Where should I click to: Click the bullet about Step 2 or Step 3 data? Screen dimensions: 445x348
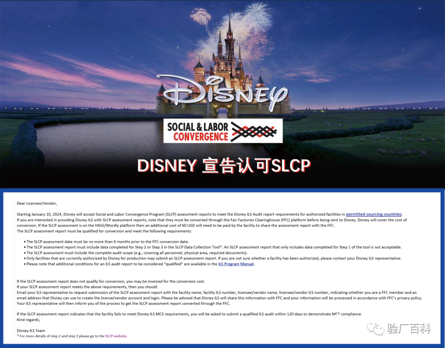(x=213, y=247)
